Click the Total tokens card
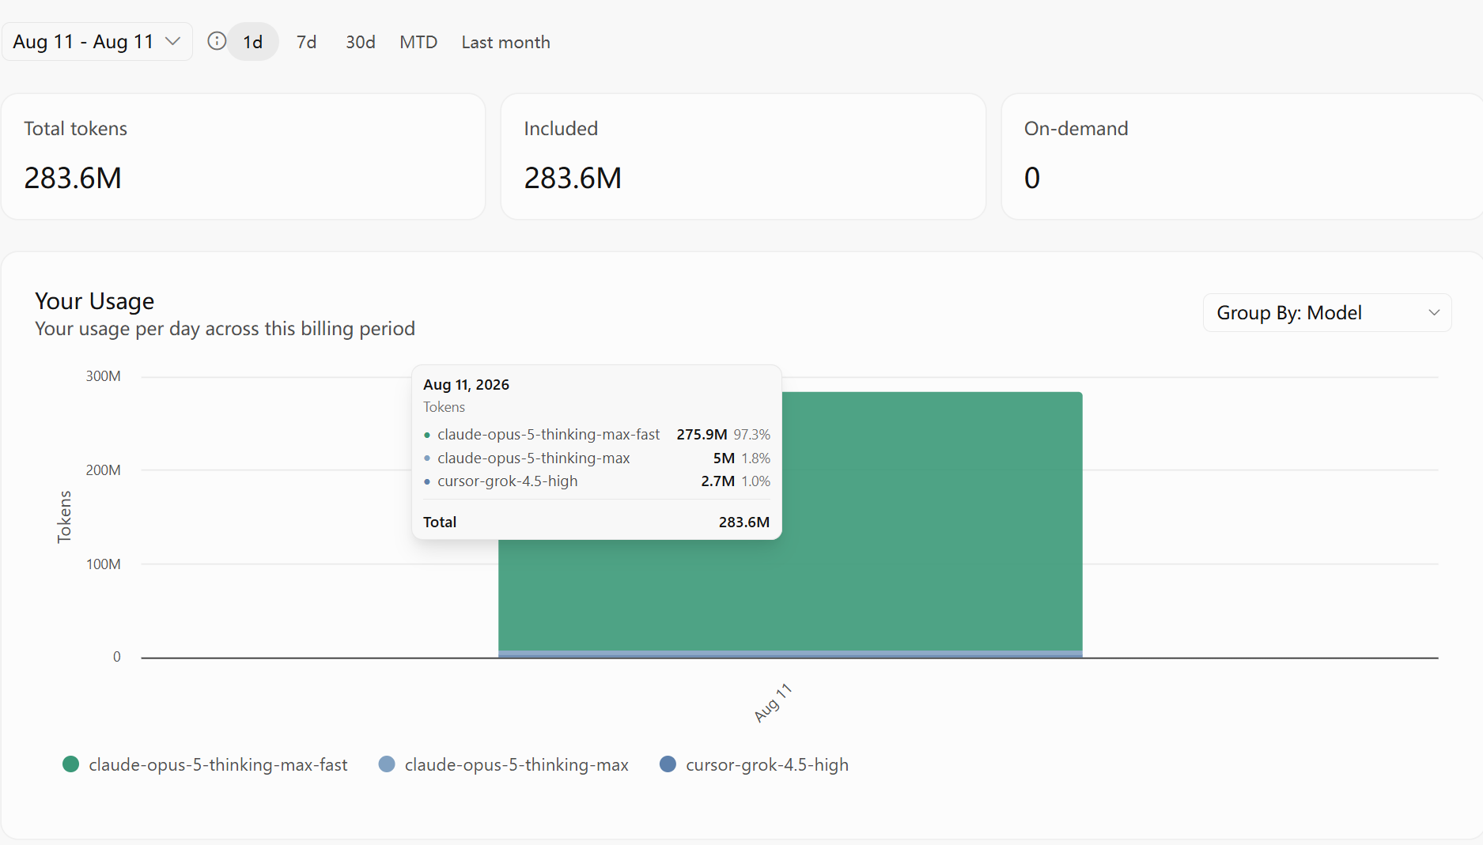1483x845 pixels. click(244, 157)
